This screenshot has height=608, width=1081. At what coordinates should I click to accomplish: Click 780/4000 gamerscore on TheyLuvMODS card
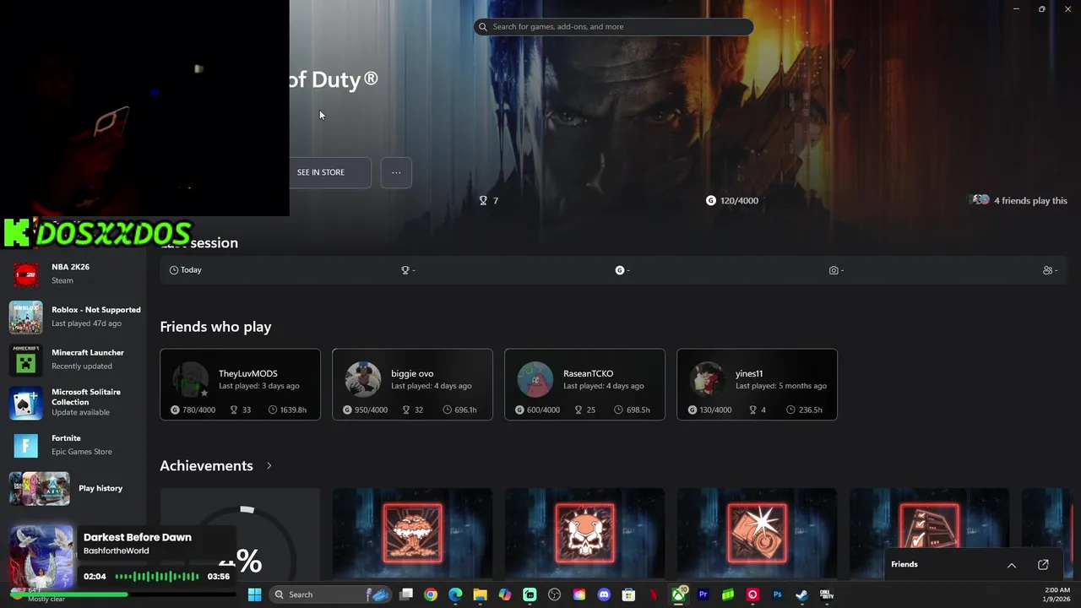(x=193, y=410)
